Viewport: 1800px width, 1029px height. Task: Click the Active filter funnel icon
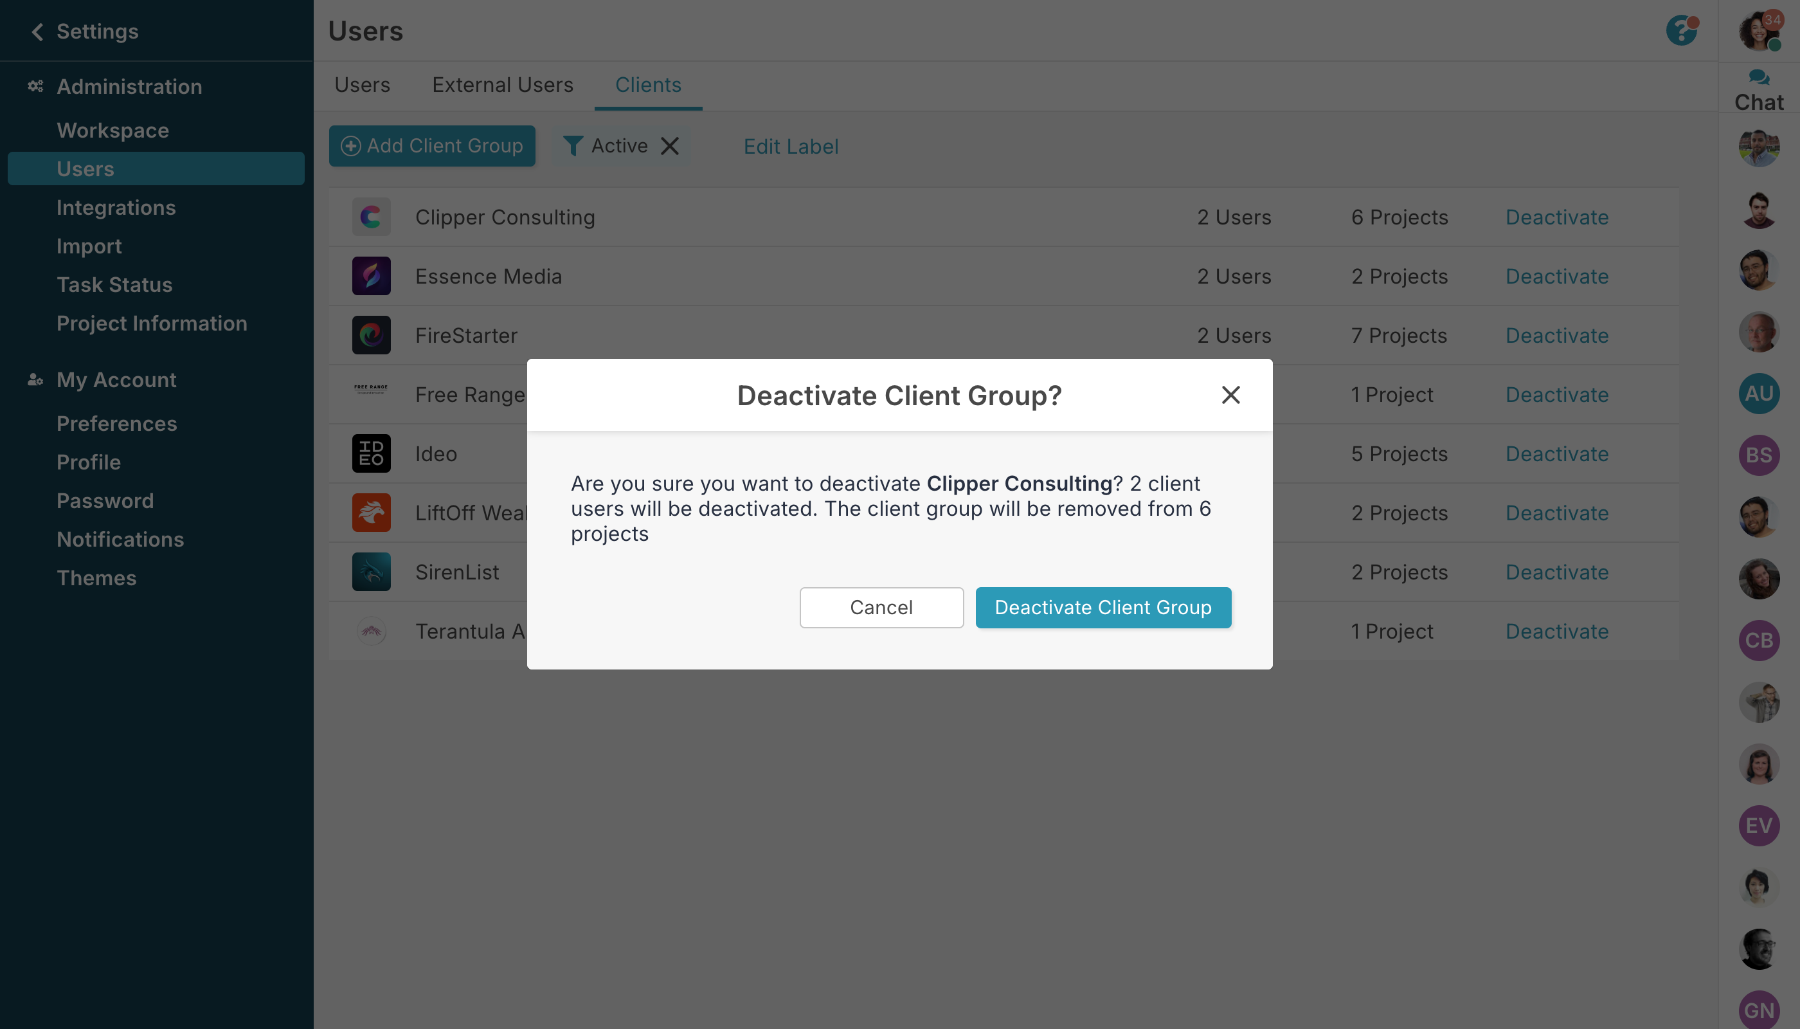[573, 145]
